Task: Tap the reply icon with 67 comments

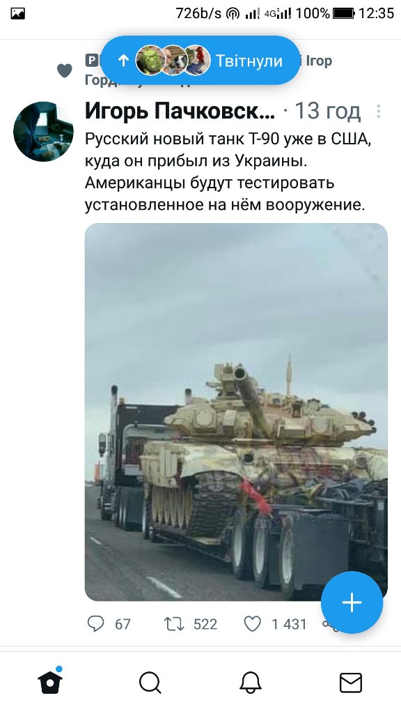Action: 95,623
